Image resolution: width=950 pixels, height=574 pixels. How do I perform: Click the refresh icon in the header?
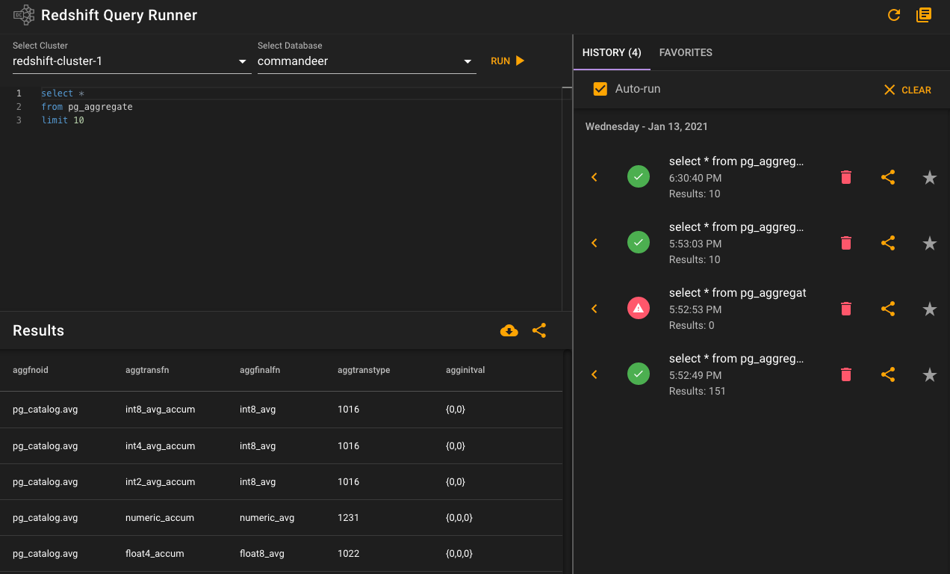[893, 15]
